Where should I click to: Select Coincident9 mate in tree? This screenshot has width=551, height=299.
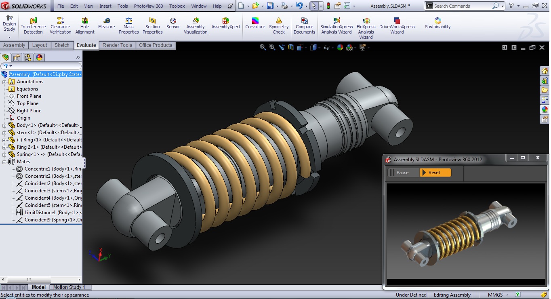click(x=48, y=220)
